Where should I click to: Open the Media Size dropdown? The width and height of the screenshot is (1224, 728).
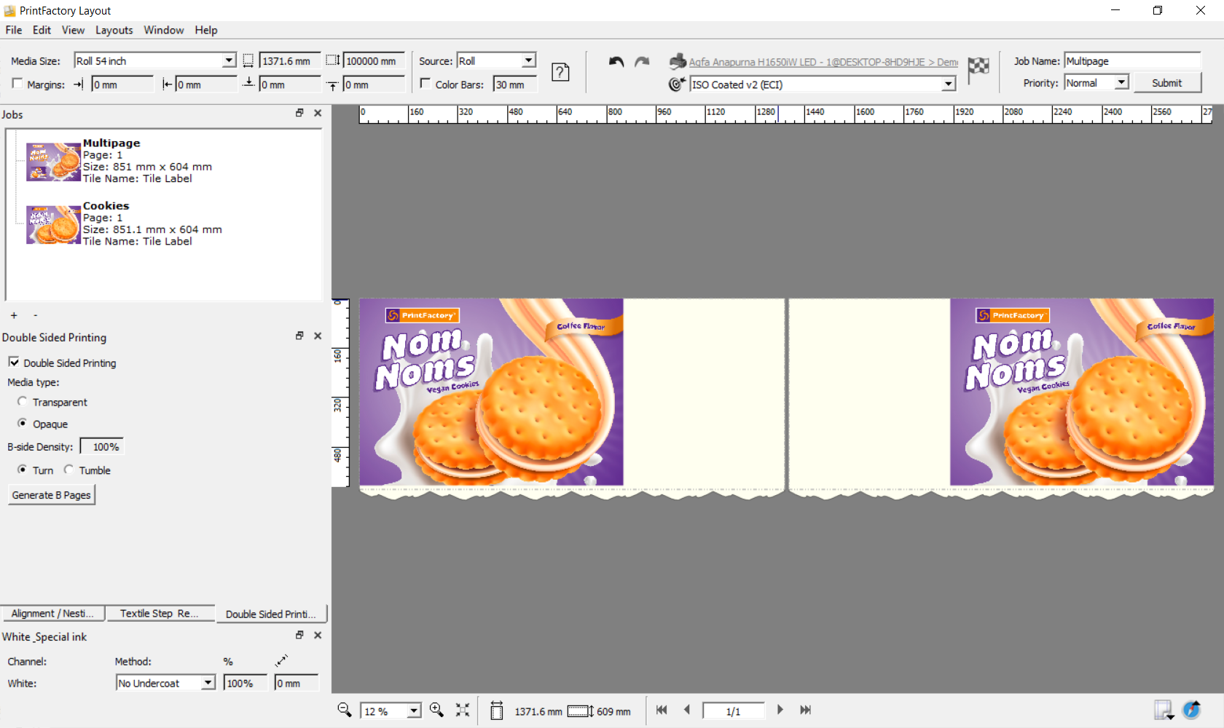(x=229, y=60)
